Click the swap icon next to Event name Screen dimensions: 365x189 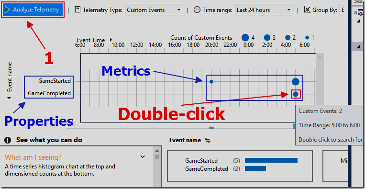tap(208, 140)
